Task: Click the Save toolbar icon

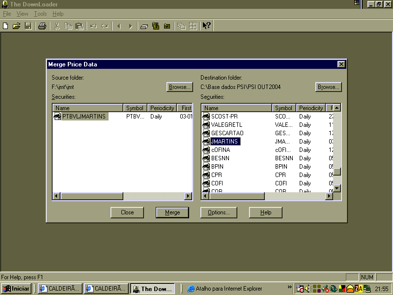Action: (x=28, y=26)
